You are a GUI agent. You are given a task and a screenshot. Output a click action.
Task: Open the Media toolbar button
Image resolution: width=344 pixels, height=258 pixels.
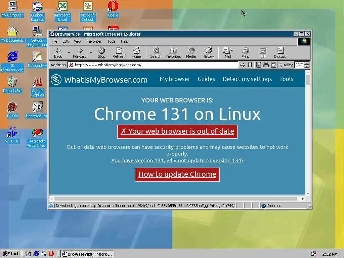[191, 53]
